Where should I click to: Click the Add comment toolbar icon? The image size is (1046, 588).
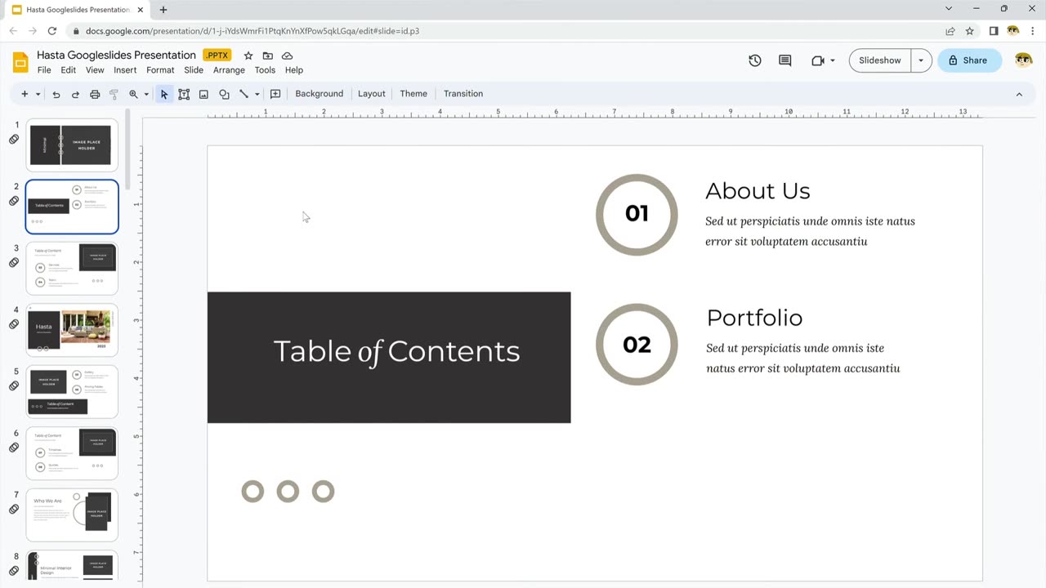[275, 94]
